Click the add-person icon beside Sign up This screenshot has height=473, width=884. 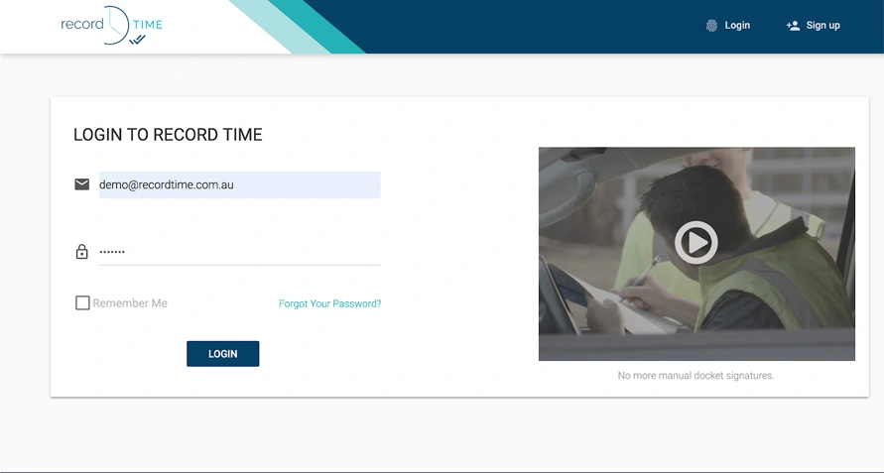[x=793, y=26]
